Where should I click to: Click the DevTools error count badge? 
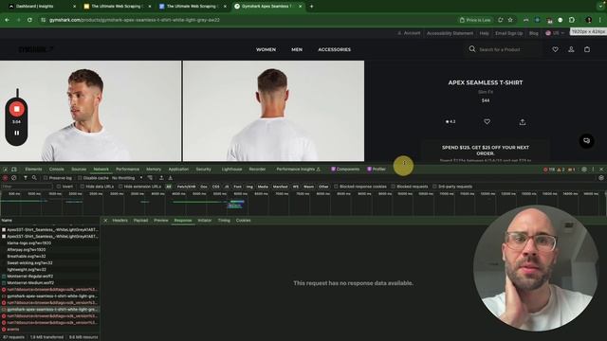click(549, 170)
